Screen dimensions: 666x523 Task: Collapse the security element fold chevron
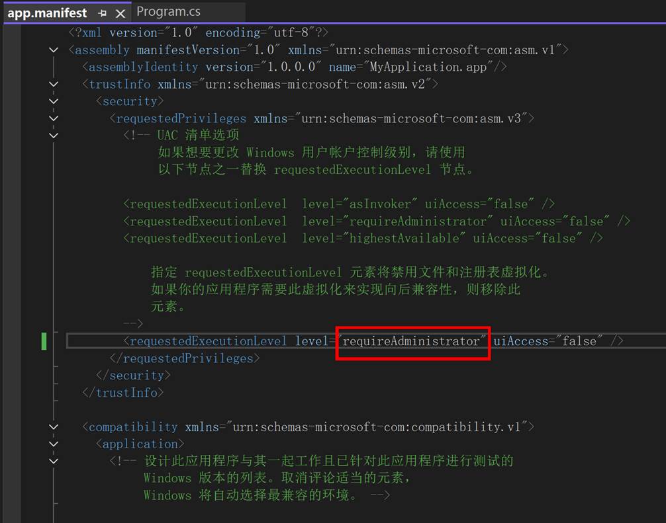click(x=54, y=102)
